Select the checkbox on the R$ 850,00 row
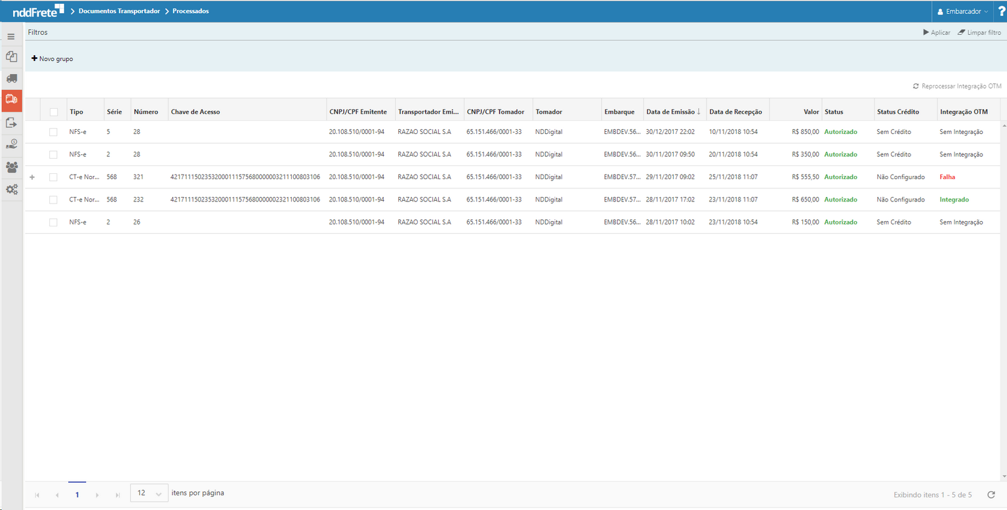Viewport: 1007px width, 510px height. pos(53,131)
